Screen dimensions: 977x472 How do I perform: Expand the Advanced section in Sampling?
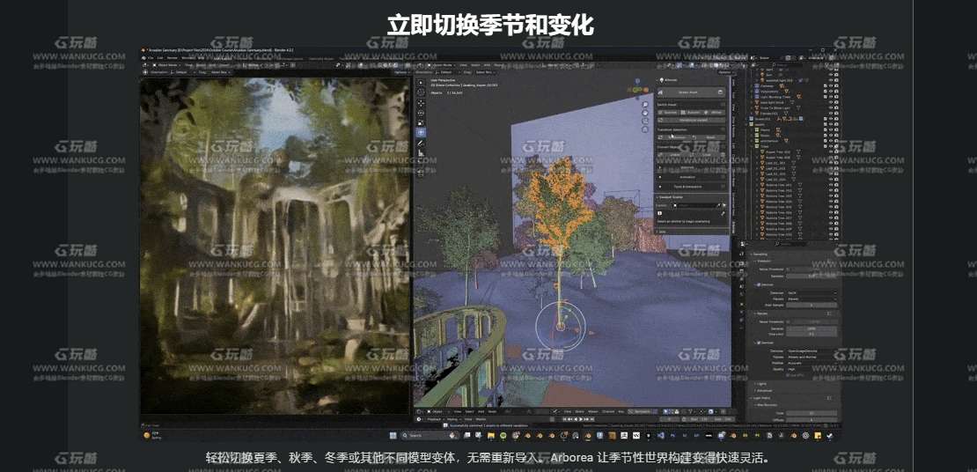coord(764,391)
